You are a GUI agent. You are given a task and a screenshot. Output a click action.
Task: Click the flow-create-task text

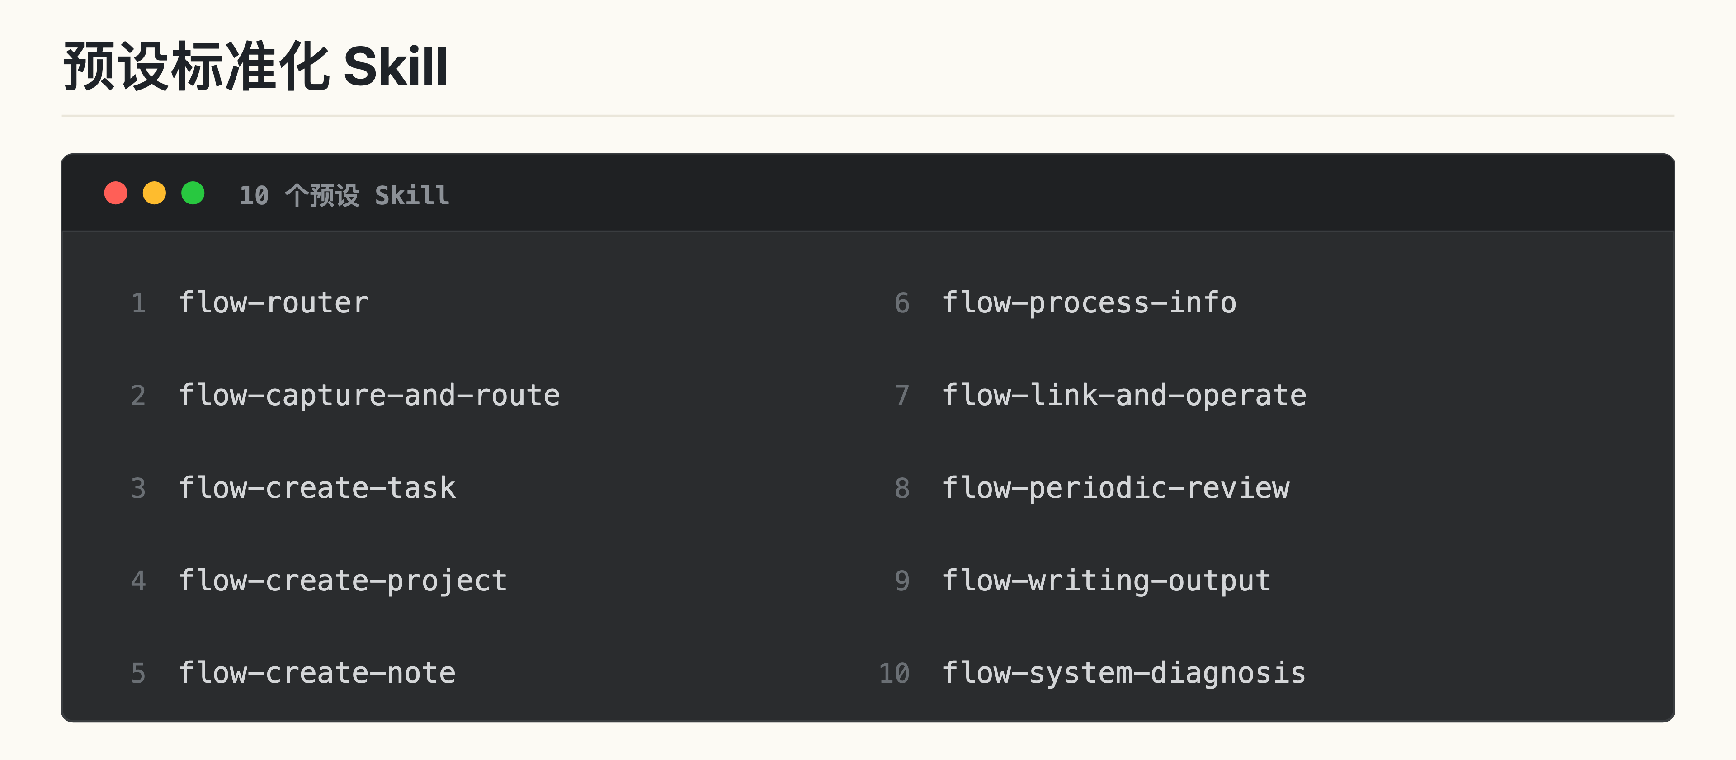coord(317,488)
